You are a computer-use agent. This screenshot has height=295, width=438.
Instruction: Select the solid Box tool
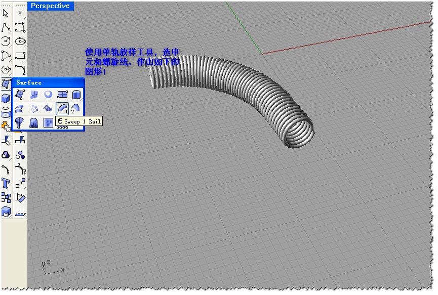(6, 98)
